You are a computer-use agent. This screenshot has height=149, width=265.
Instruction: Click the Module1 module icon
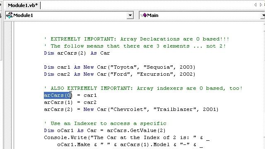9,15
